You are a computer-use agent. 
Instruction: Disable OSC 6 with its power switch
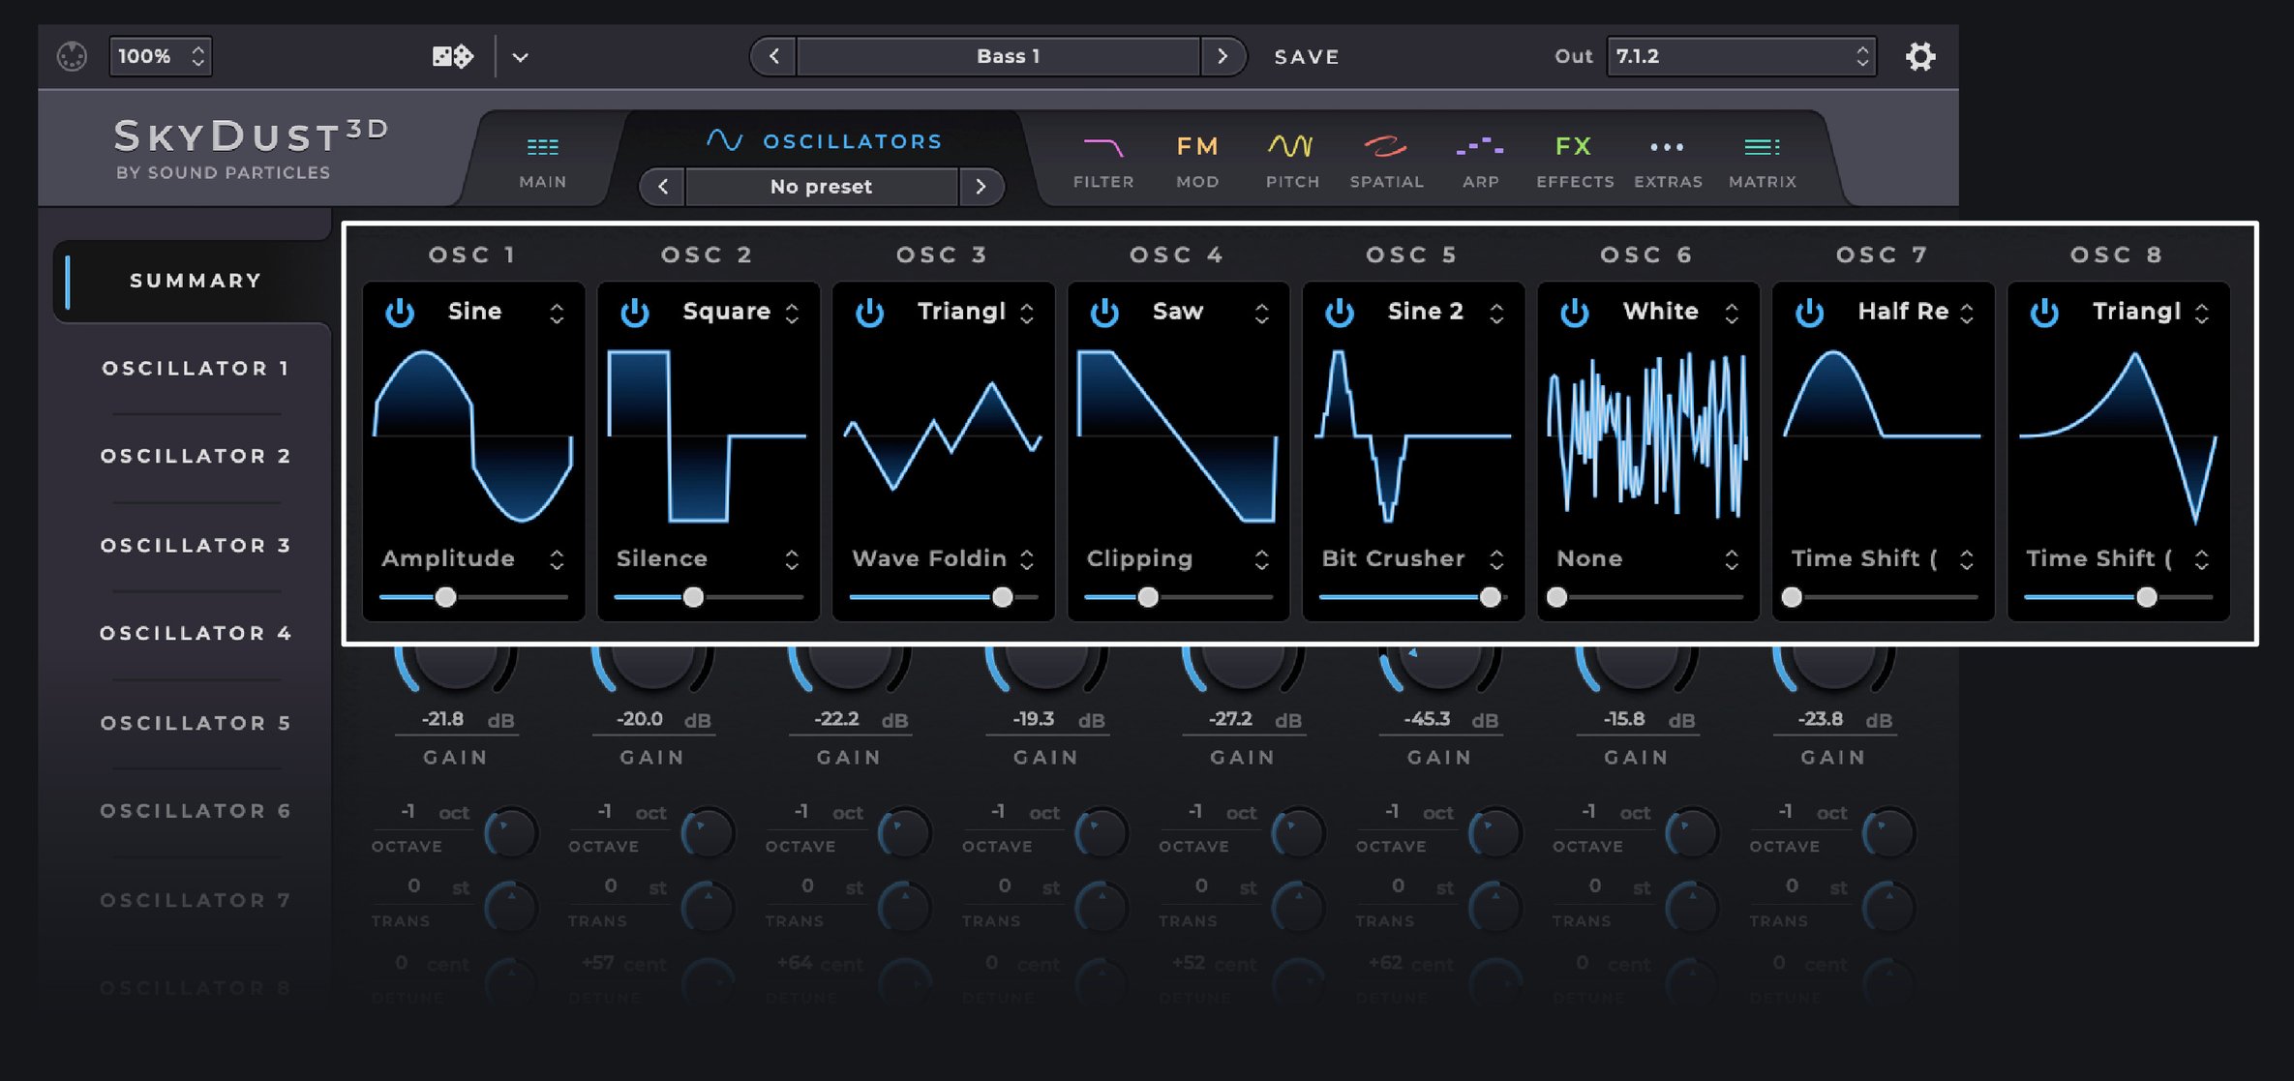(x=1575, y=312)
